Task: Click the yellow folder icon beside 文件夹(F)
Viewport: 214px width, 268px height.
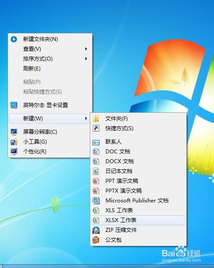Action: (x=96, y=119)
